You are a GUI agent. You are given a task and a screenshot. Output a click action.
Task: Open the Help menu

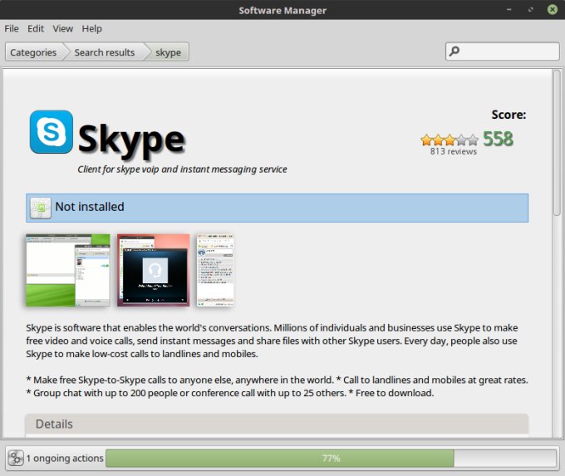point(91,28)
